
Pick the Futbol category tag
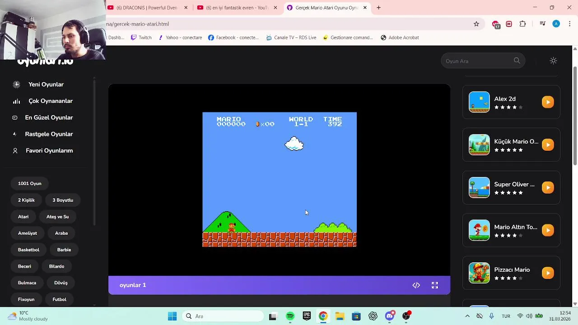[x=59, y=299]
